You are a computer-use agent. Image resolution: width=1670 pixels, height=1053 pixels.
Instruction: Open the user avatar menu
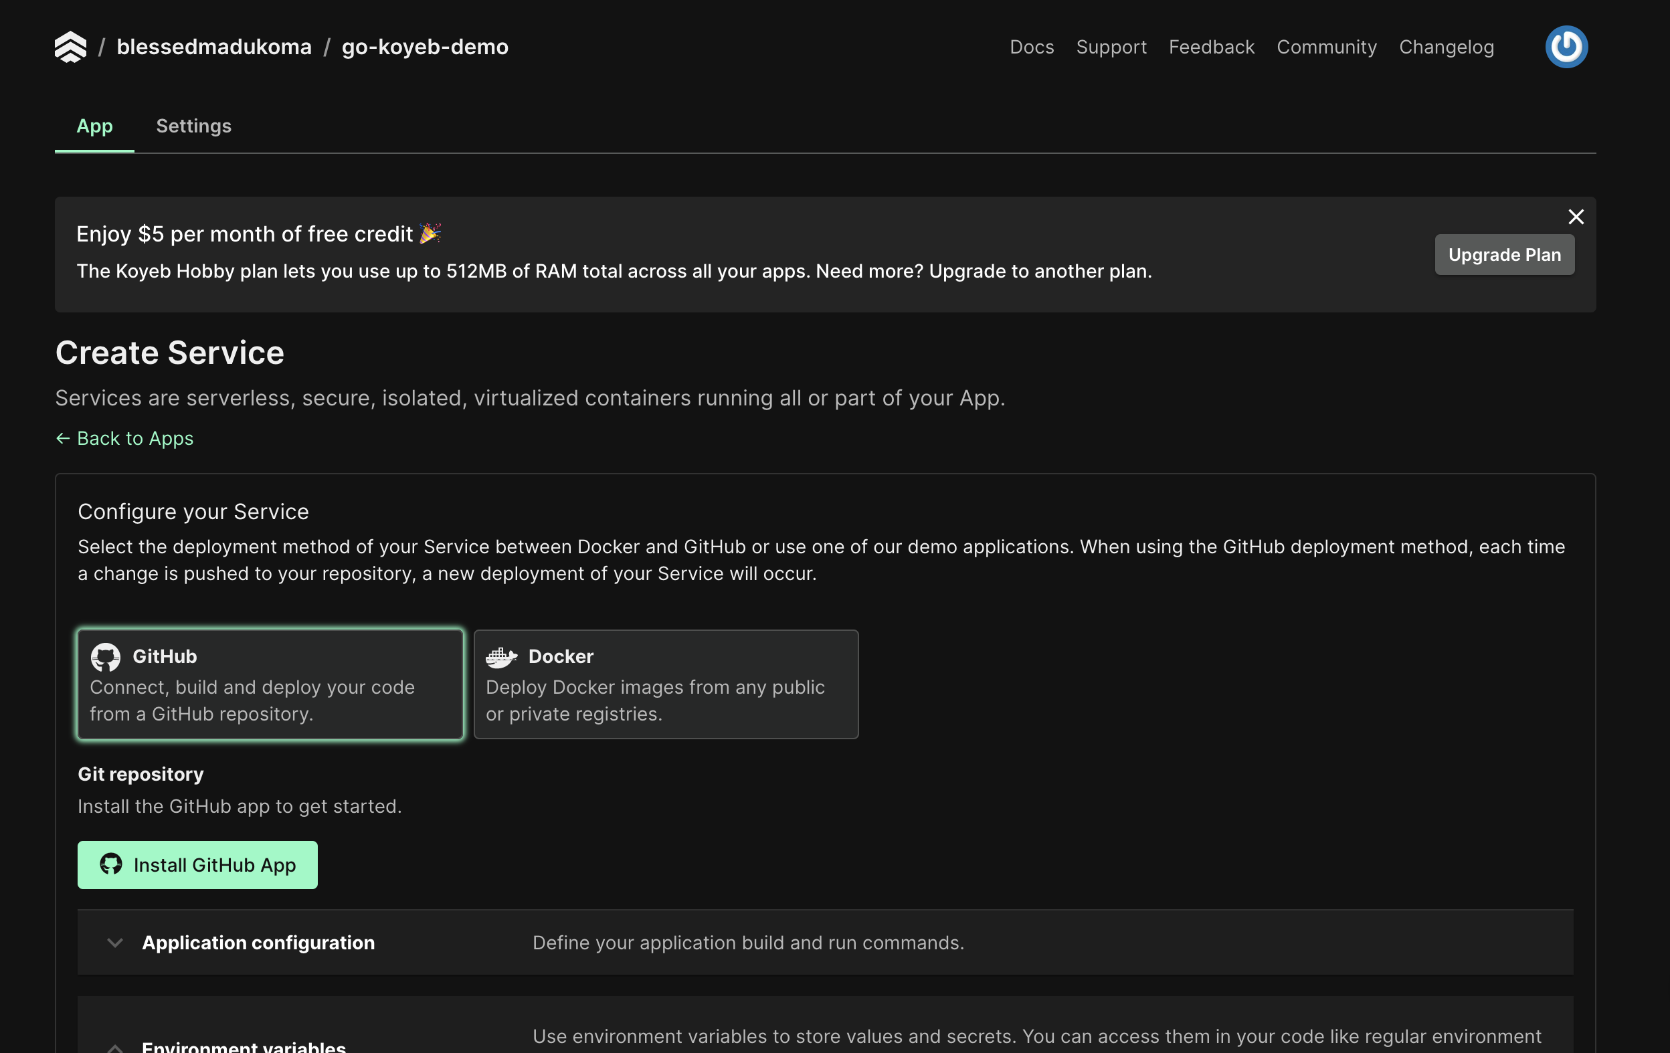tap(1566, 47)
